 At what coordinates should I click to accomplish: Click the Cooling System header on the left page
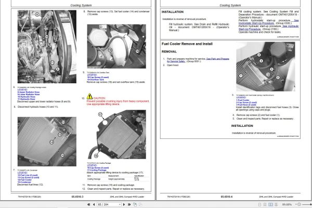tap(81, 5)
